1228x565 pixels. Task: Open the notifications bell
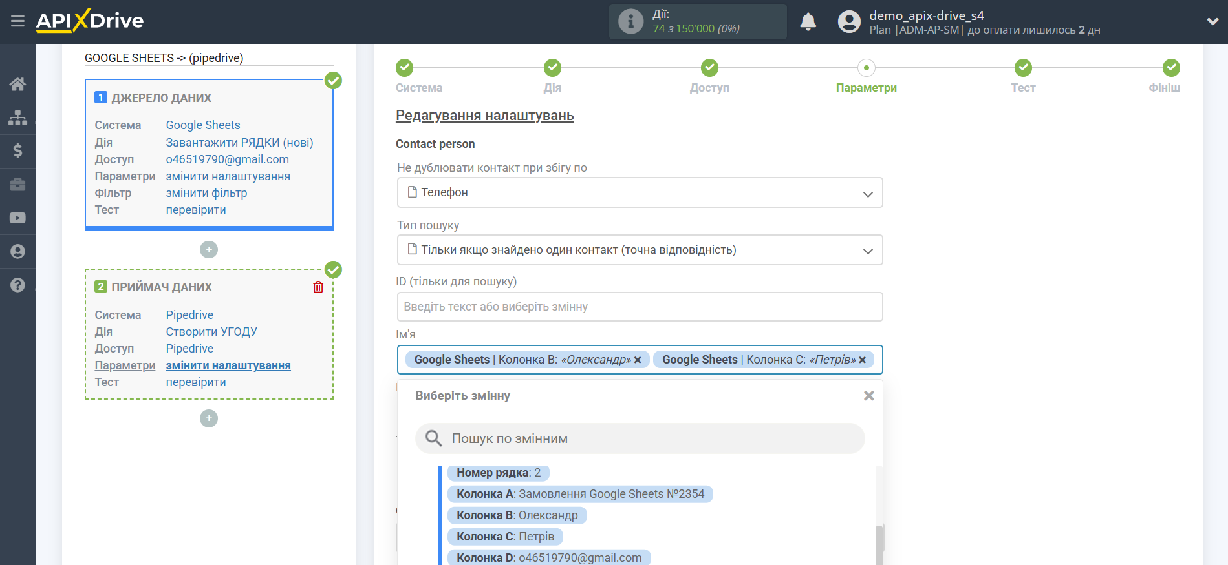[808, 22]
